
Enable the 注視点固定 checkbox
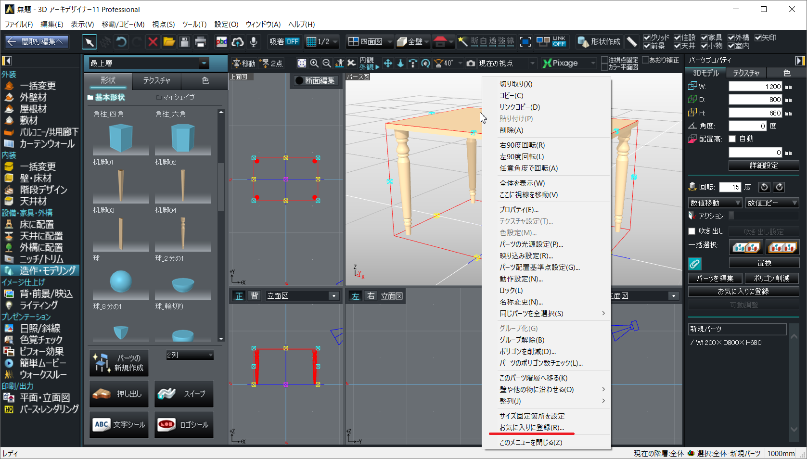click(604, 60)
